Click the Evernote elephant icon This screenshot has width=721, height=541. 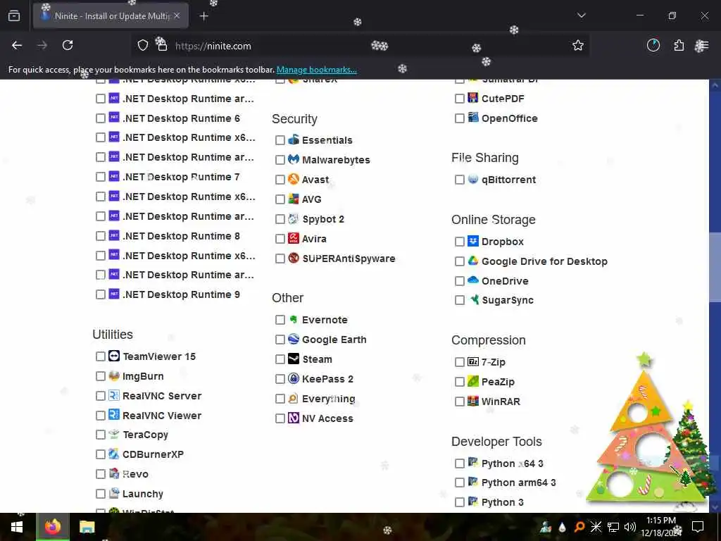[x=294, y=319]
